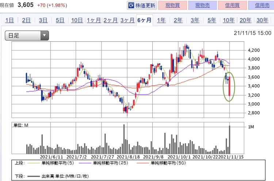Click the 2021/7/2 date axis label
The image size is (274, 181).
pyautogui.click(x=77, y=157)
